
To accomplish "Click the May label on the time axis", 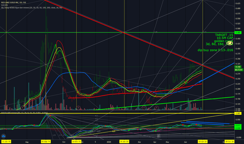I will (x=167, y=142).
